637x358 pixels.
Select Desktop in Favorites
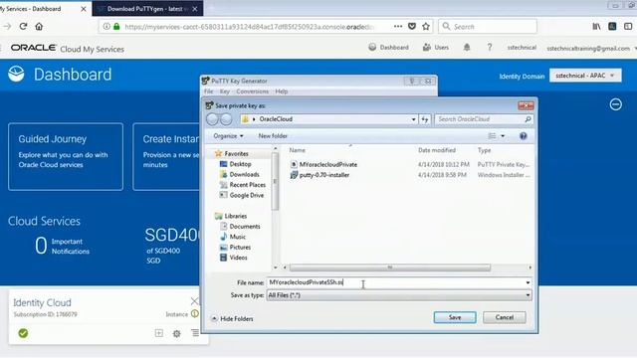[x=236, y=164]
